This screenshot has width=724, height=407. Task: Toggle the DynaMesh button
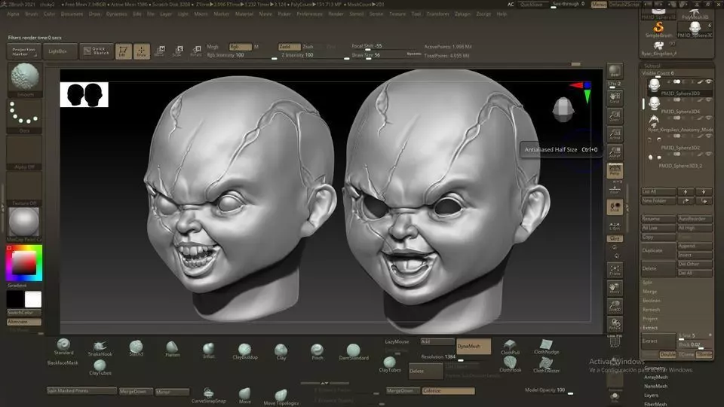(x=474, y=346)
